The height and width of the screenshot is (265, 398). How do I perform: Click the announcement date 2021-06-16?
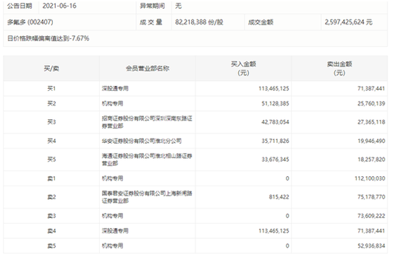(59, 6)
